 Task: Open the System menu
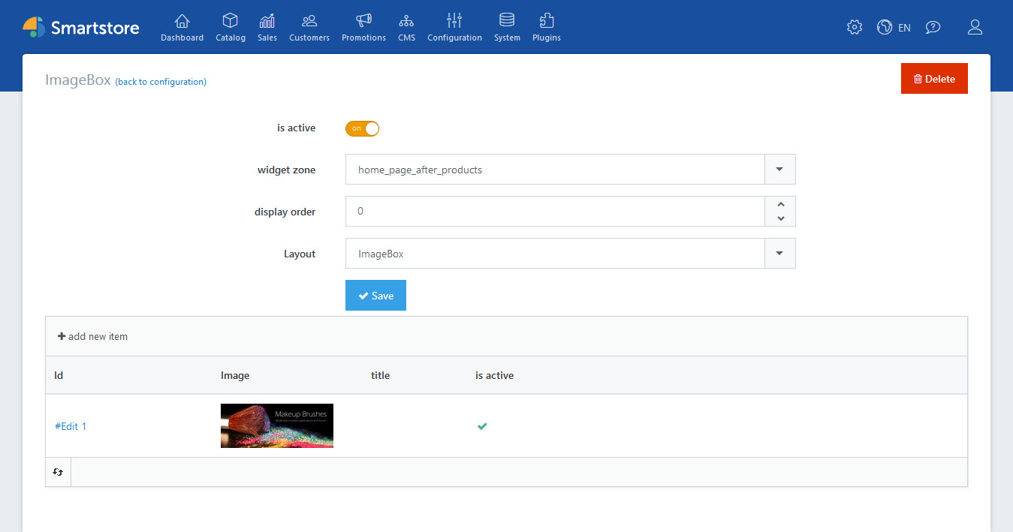pyautogui.click(x=507, y=28)
